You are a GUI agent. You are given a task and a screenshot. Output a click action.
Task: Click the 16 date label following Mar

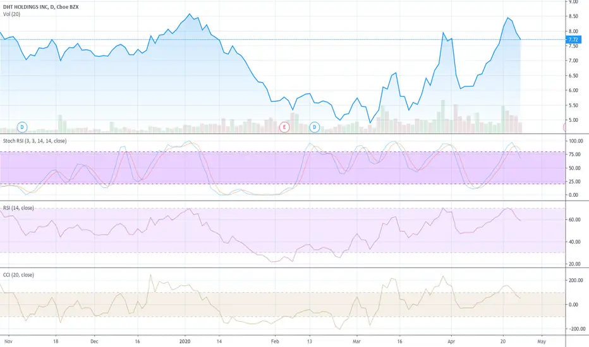pyautogui.click(x=399, y=341)
